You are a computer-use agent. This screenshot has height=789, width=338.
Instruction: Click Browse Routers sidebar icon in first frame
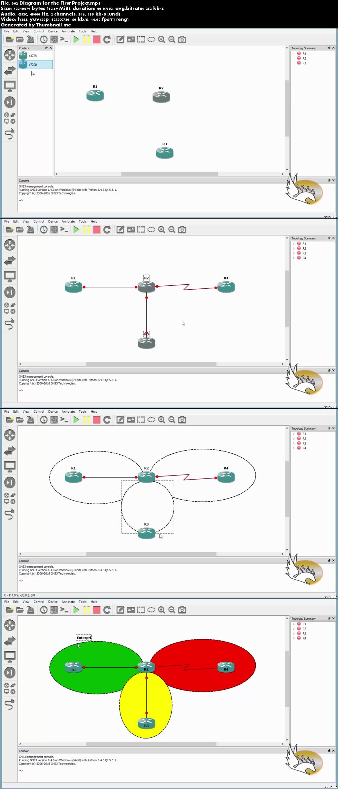pos(10,55)
